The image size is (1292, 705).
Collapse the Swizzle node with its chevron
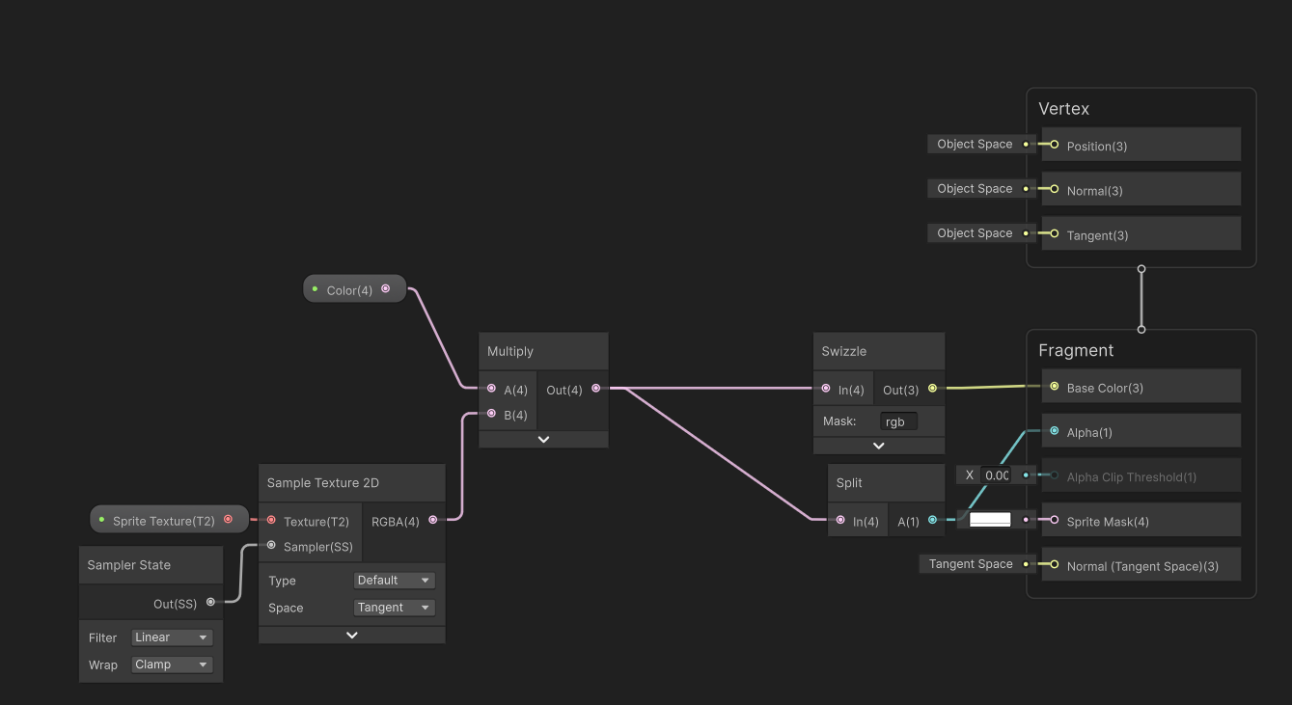click(x=878, y=445)
